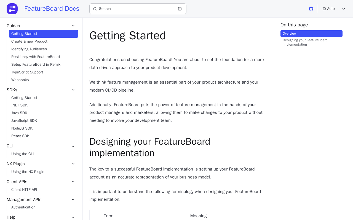Screen dimensions: 353x220
Task: Go to the React SDK page
Action: click(20, 136)
